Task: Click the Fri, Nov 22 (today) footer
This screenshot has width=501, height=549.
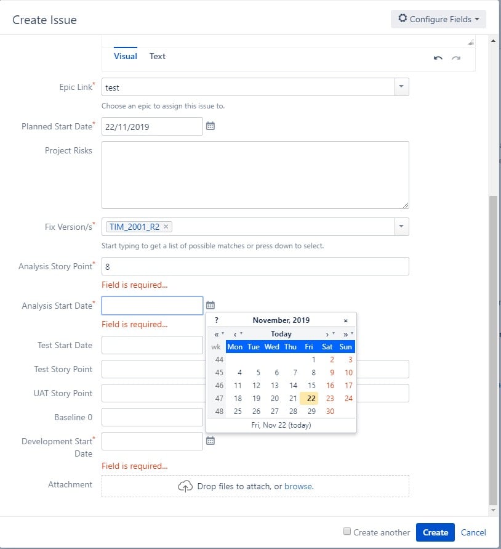Action: tap(281, 425)
